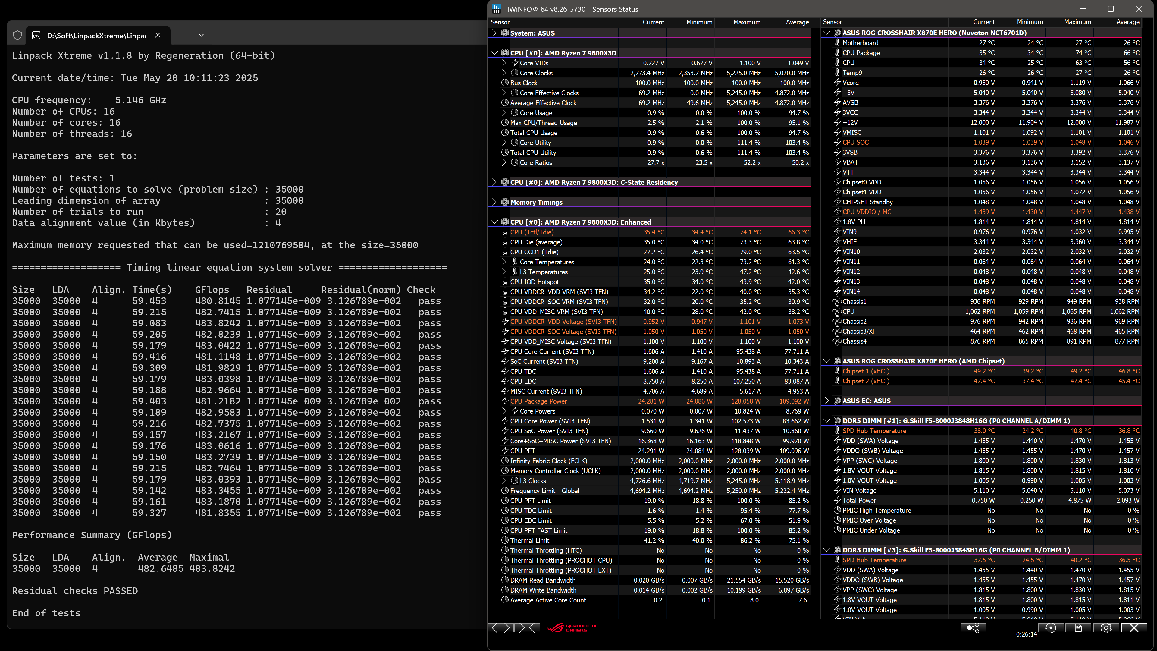Open a new terminal tab
Image resolution: width=1157 pixels, height=651 pixels.
(x=183, y=35)
